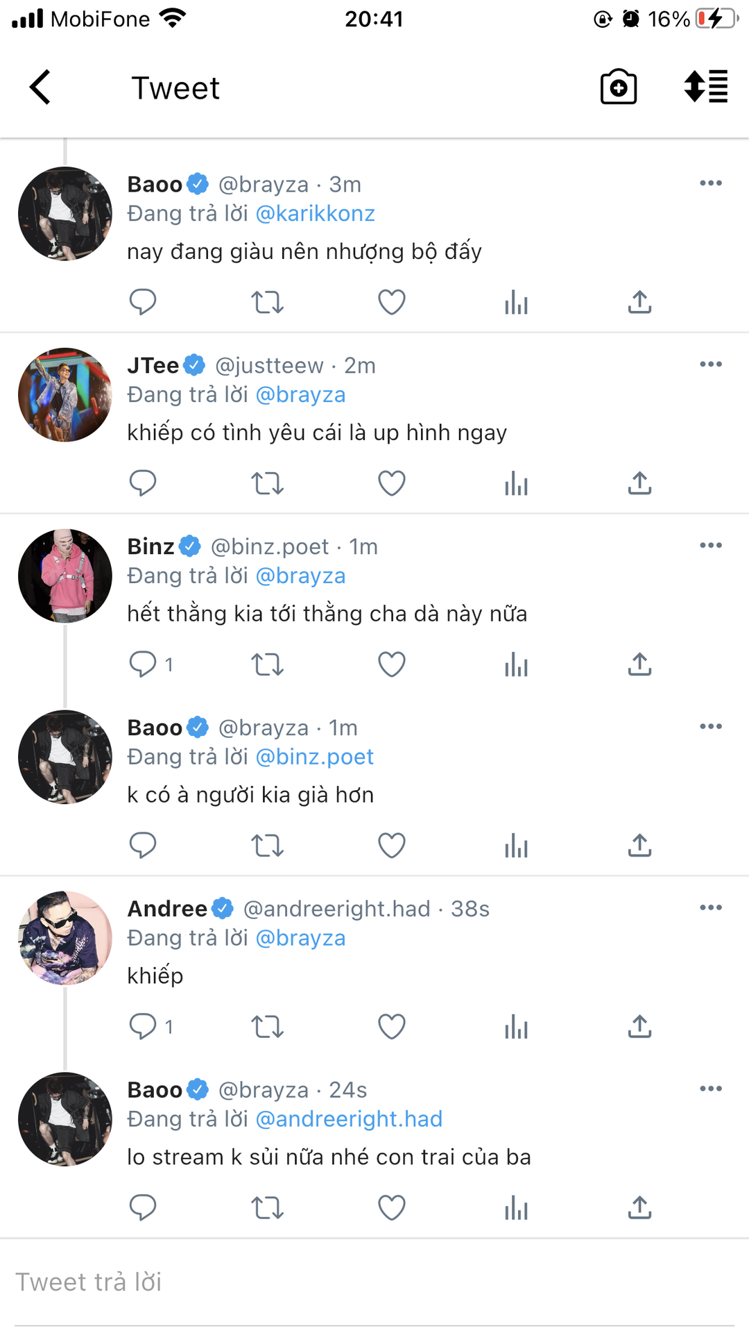Open the @binz.poet mention link
The height and width of the screenshot is (1333, 749).
(x=315, y=757)
